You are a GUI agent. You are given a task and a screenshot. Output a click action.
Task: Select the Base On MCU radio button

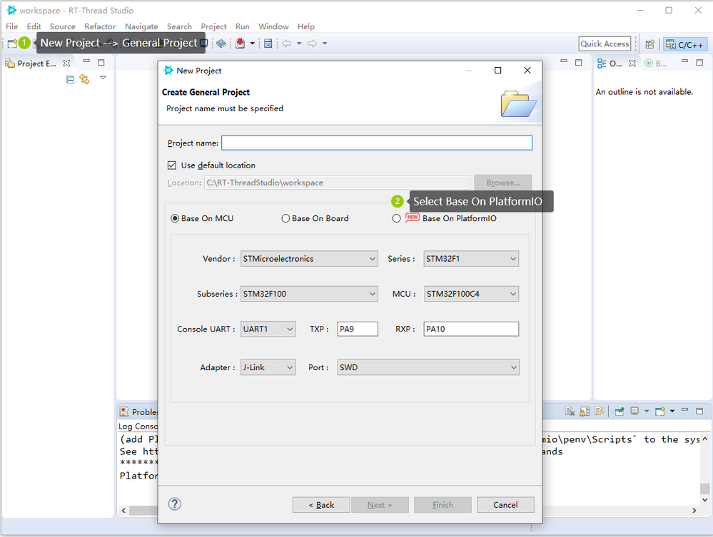click(175, 218)
